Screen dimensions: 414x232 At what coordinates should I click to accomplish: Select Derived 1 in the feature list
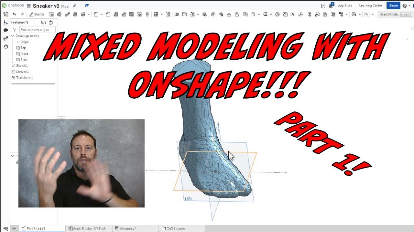23,72
